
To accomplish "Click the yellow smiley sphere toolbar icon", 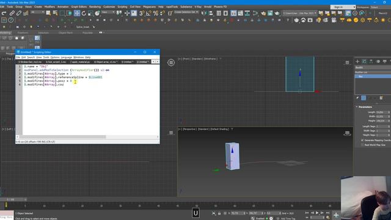I will tap(356, 20).
